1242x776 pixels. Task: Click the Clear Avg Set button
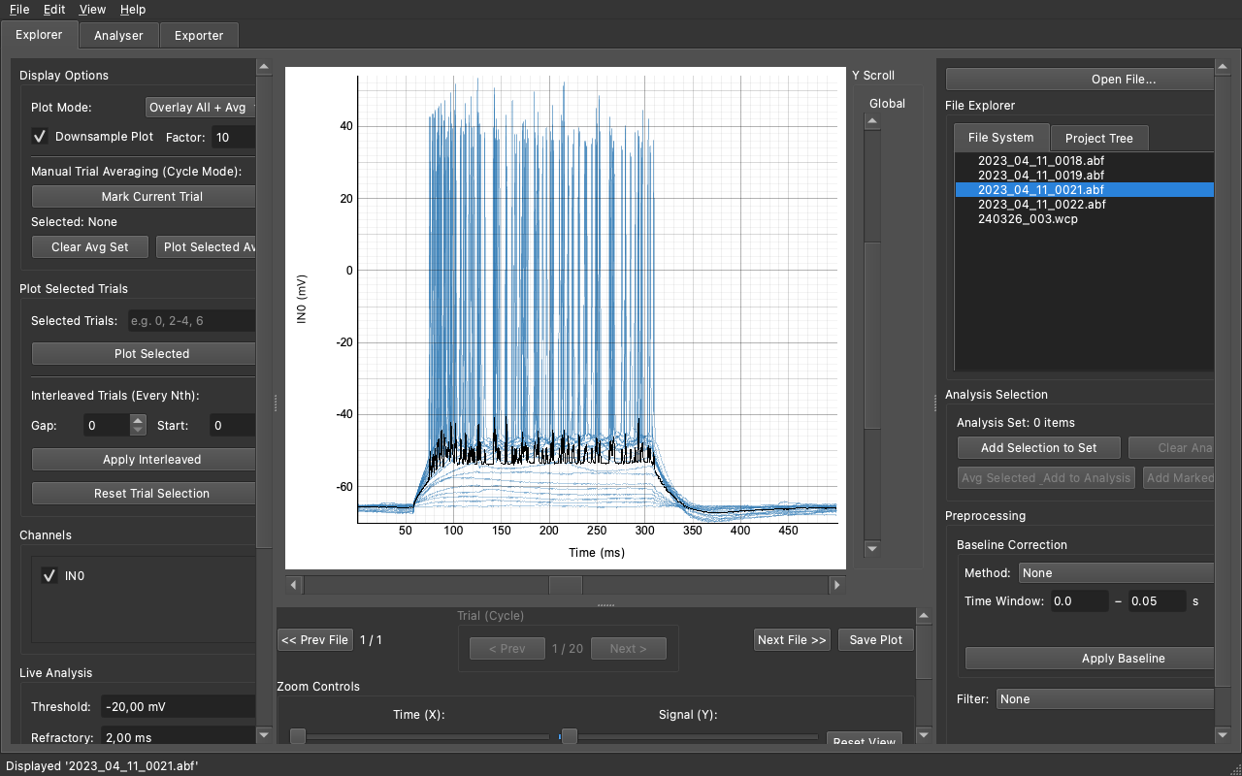click(89, 246)
